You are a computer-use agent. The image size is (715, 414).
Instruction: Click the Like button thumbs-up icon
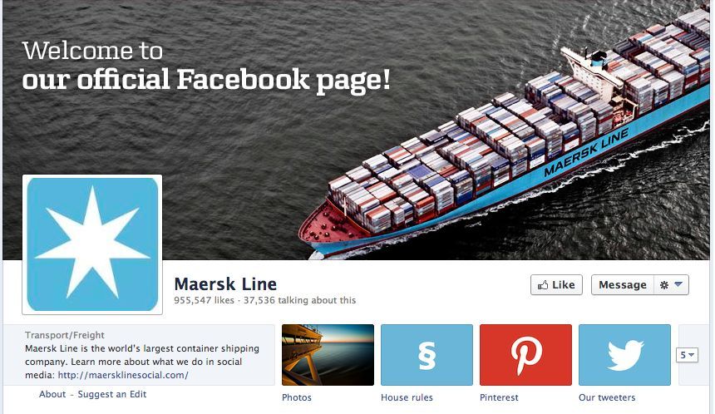[543, 285]
